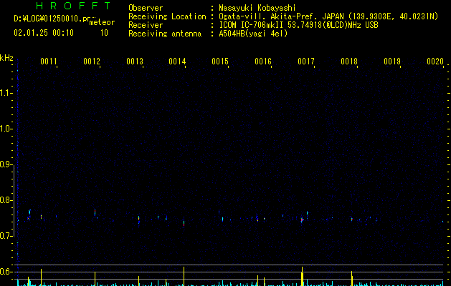Select the Ogata-vill. Akita-Pref. JAPAN location text

click(328, 16)
